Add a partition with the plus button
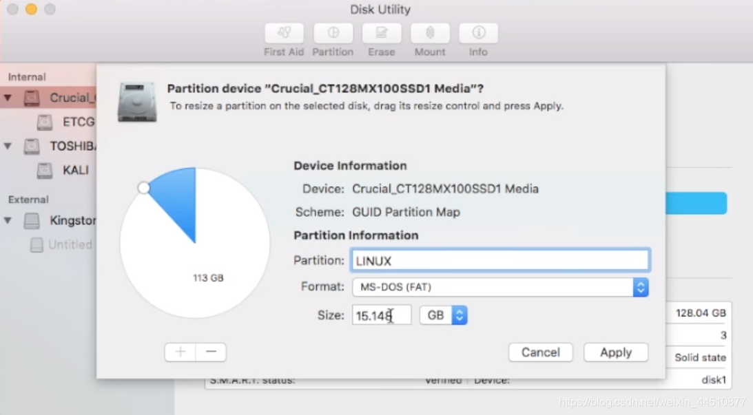 [180, 352]
